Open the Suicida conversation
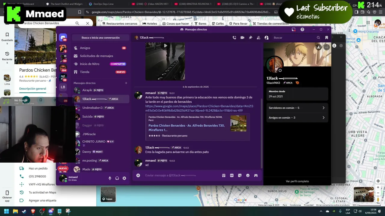This screenshot has width=385, height=216. point(100,116)
